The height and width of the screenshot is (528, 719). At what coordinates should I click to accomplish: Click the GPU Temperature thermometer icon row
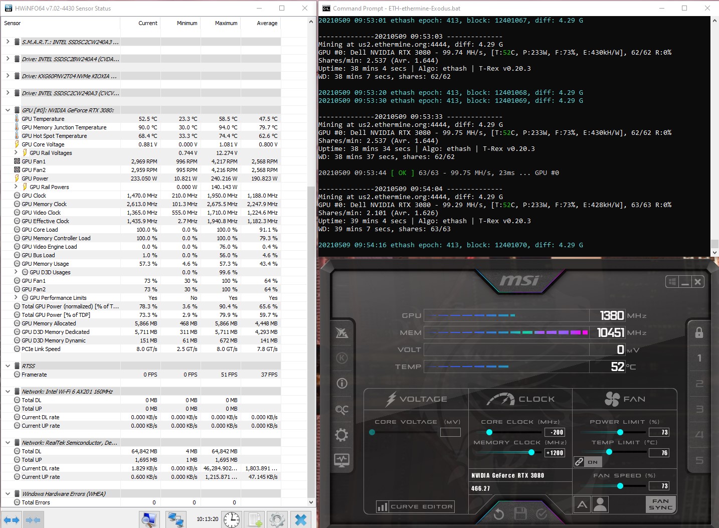click(17, 119)
